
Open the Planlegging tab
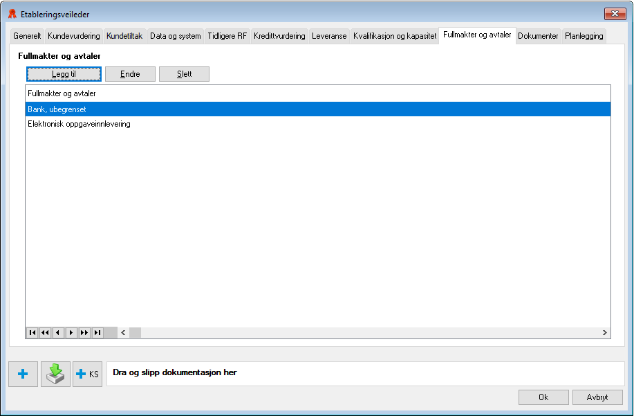pos(584,36)
